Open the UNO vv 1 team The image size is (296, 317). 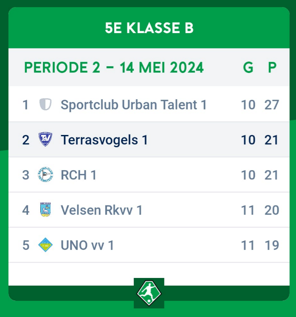[x=87, y=245]
